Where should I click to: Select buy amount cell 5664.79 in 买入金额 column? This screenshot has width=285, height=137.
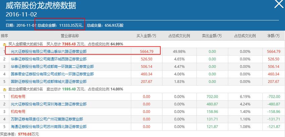147,52
